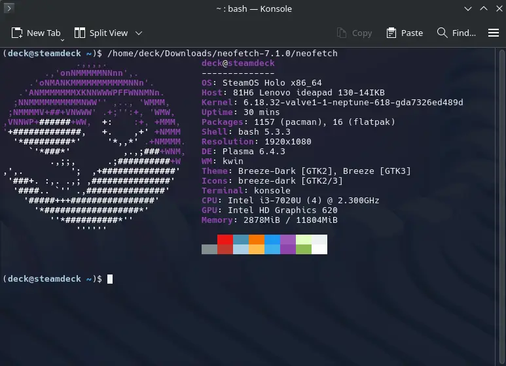Click the Icons 'breeze-dark [GTK2/3]' line
Image resolution: width=506 pixels, height=366 pixels.
coord(272,181)
